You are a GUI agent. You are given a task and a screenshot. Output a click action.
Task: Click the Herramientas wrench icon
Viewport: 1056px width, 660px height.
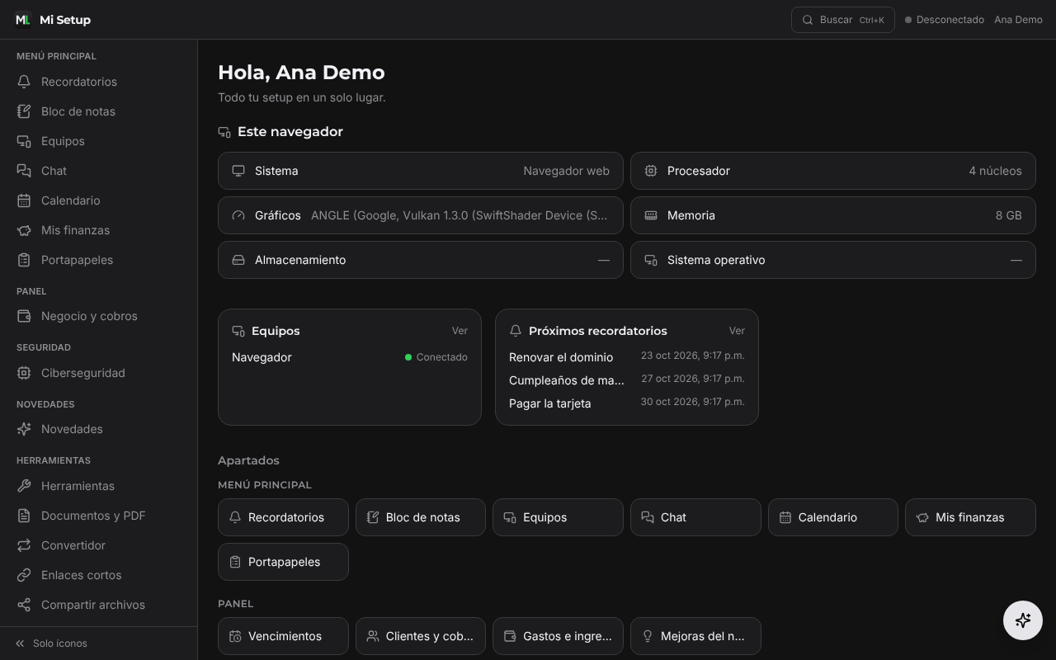pyautogui.click(x=24, y=486)
